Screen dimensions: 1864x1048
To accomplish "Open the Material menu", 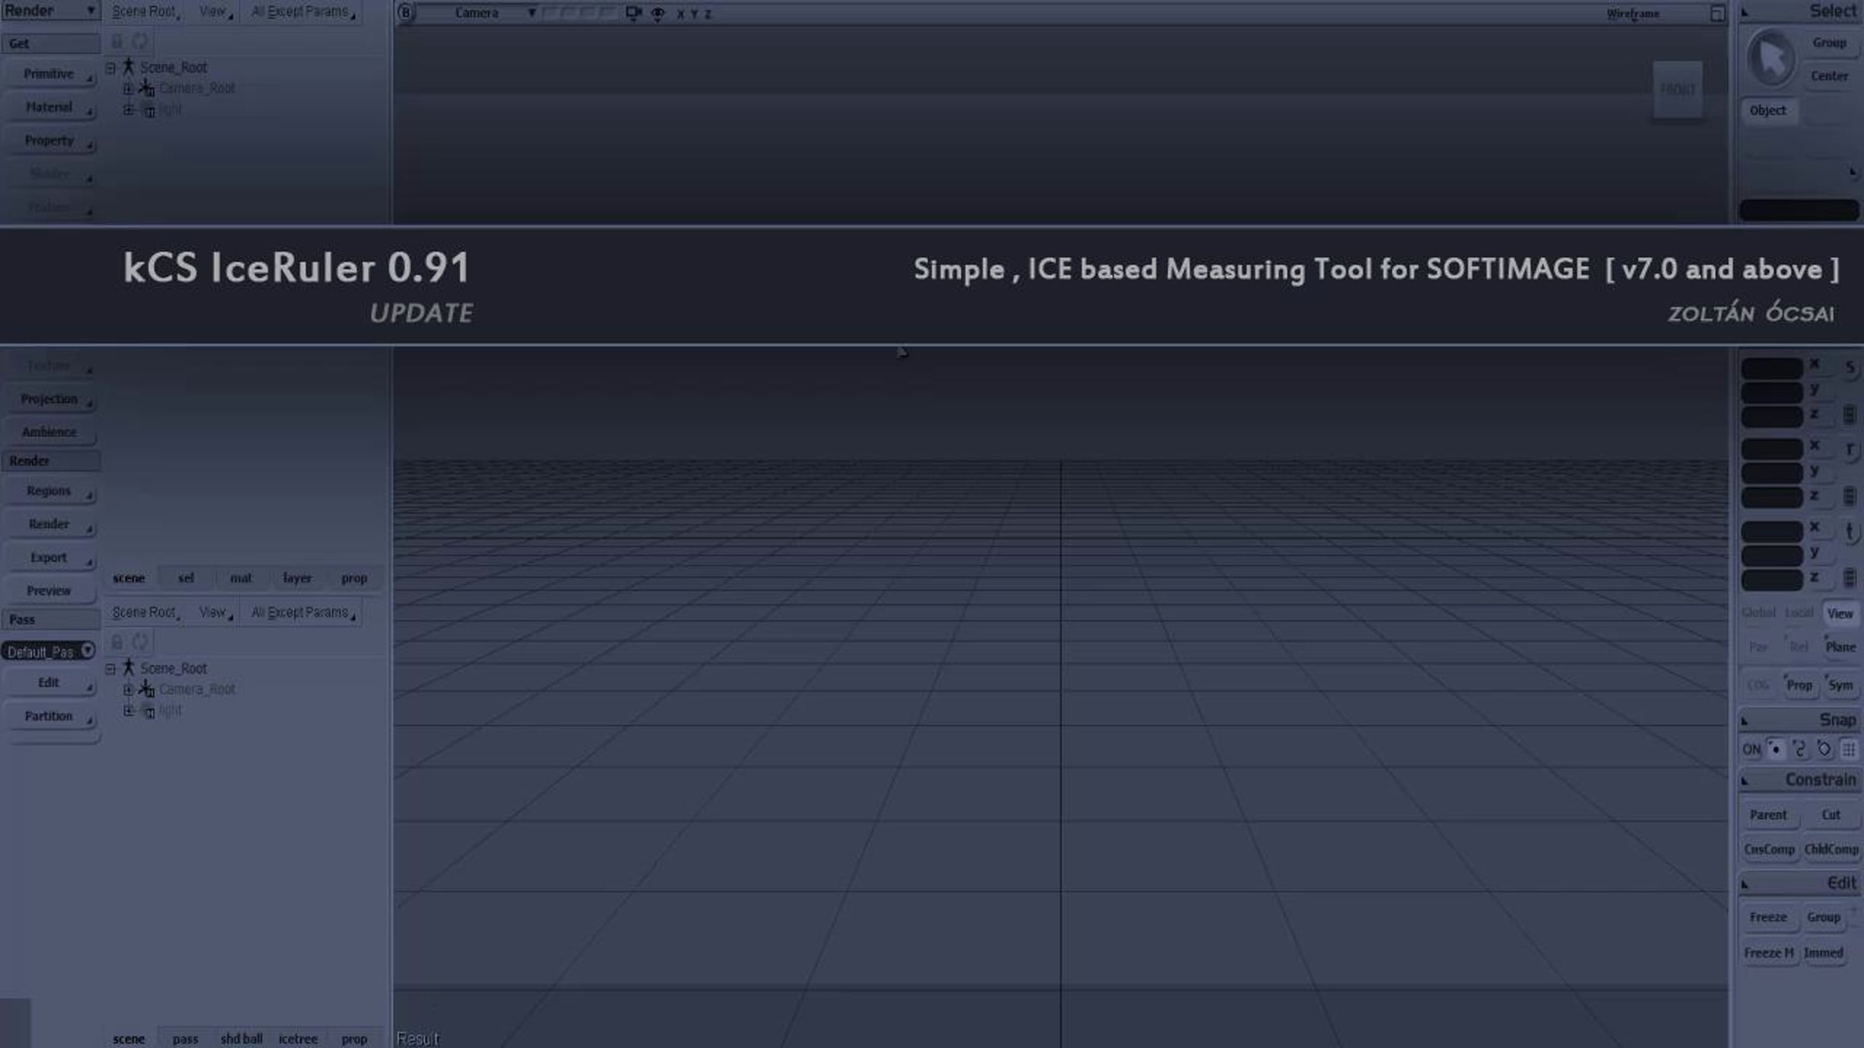I will [x=50, y=107].
